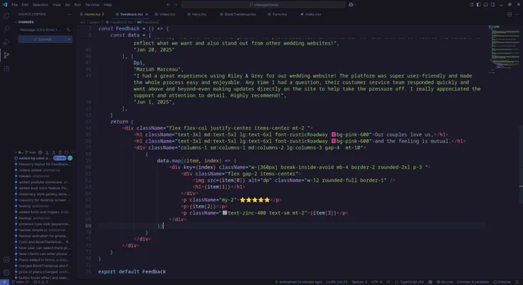The width and height of the screenshot is (523, 285).
Task: Click the pull icon in graph toolbar
Action: coord(54,152)
